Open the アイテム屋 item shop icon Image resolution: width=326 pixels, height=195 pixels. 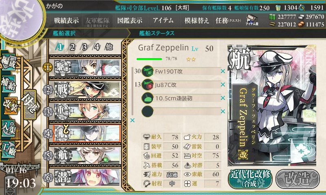click(x=252, y=20)
